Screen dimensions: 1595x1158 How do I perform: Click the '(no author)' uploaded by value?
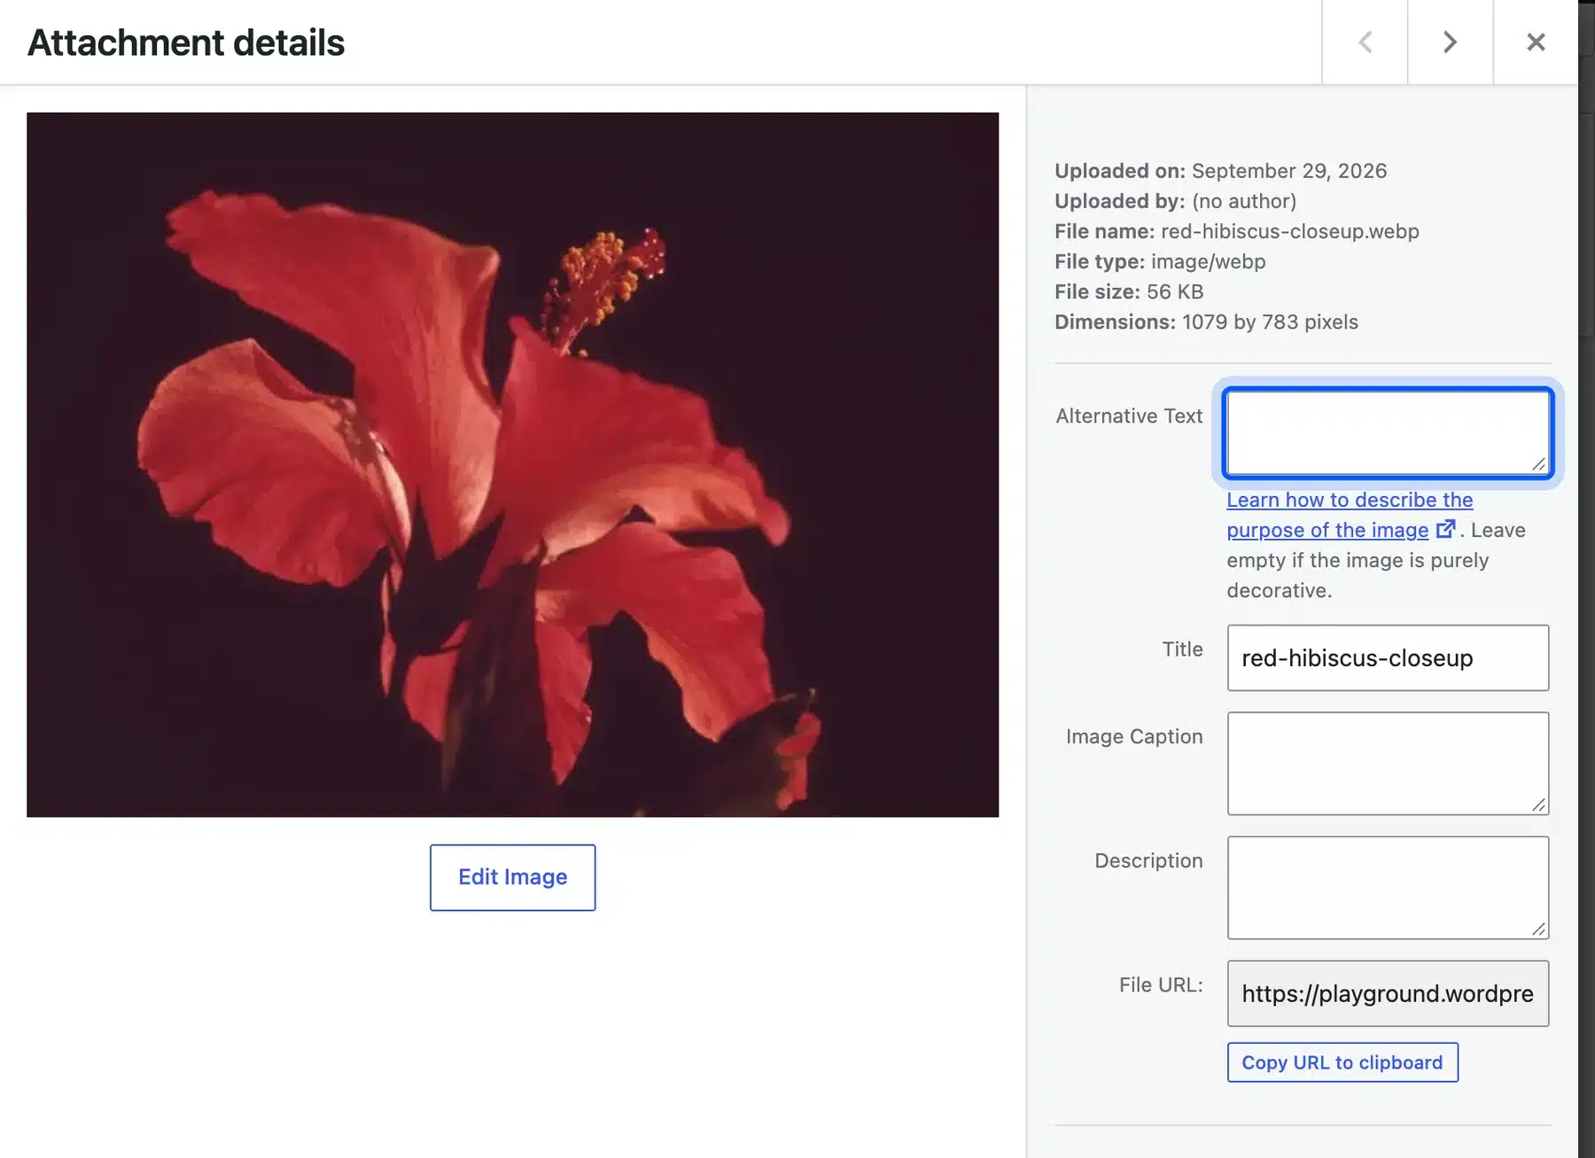[1243, 201]
